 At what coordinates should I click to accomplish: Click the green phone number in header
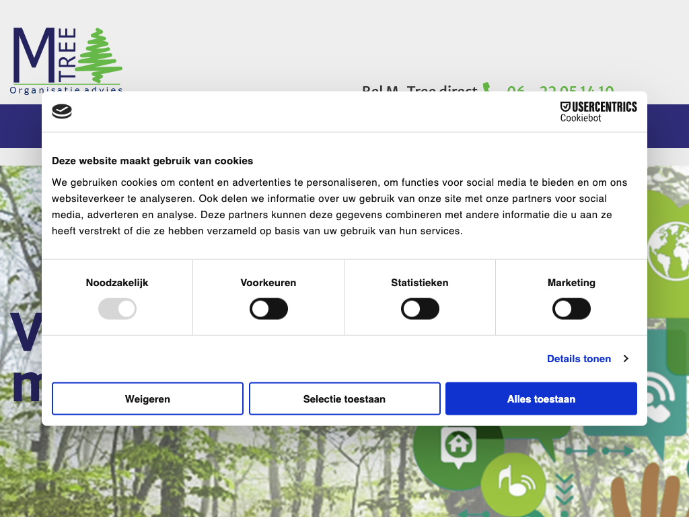[560, 88]
